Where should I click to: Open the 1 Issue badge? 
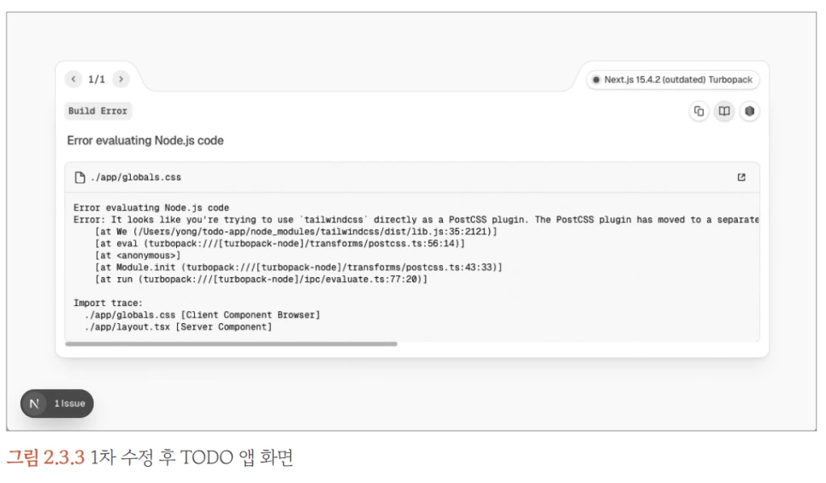[57, 403]
